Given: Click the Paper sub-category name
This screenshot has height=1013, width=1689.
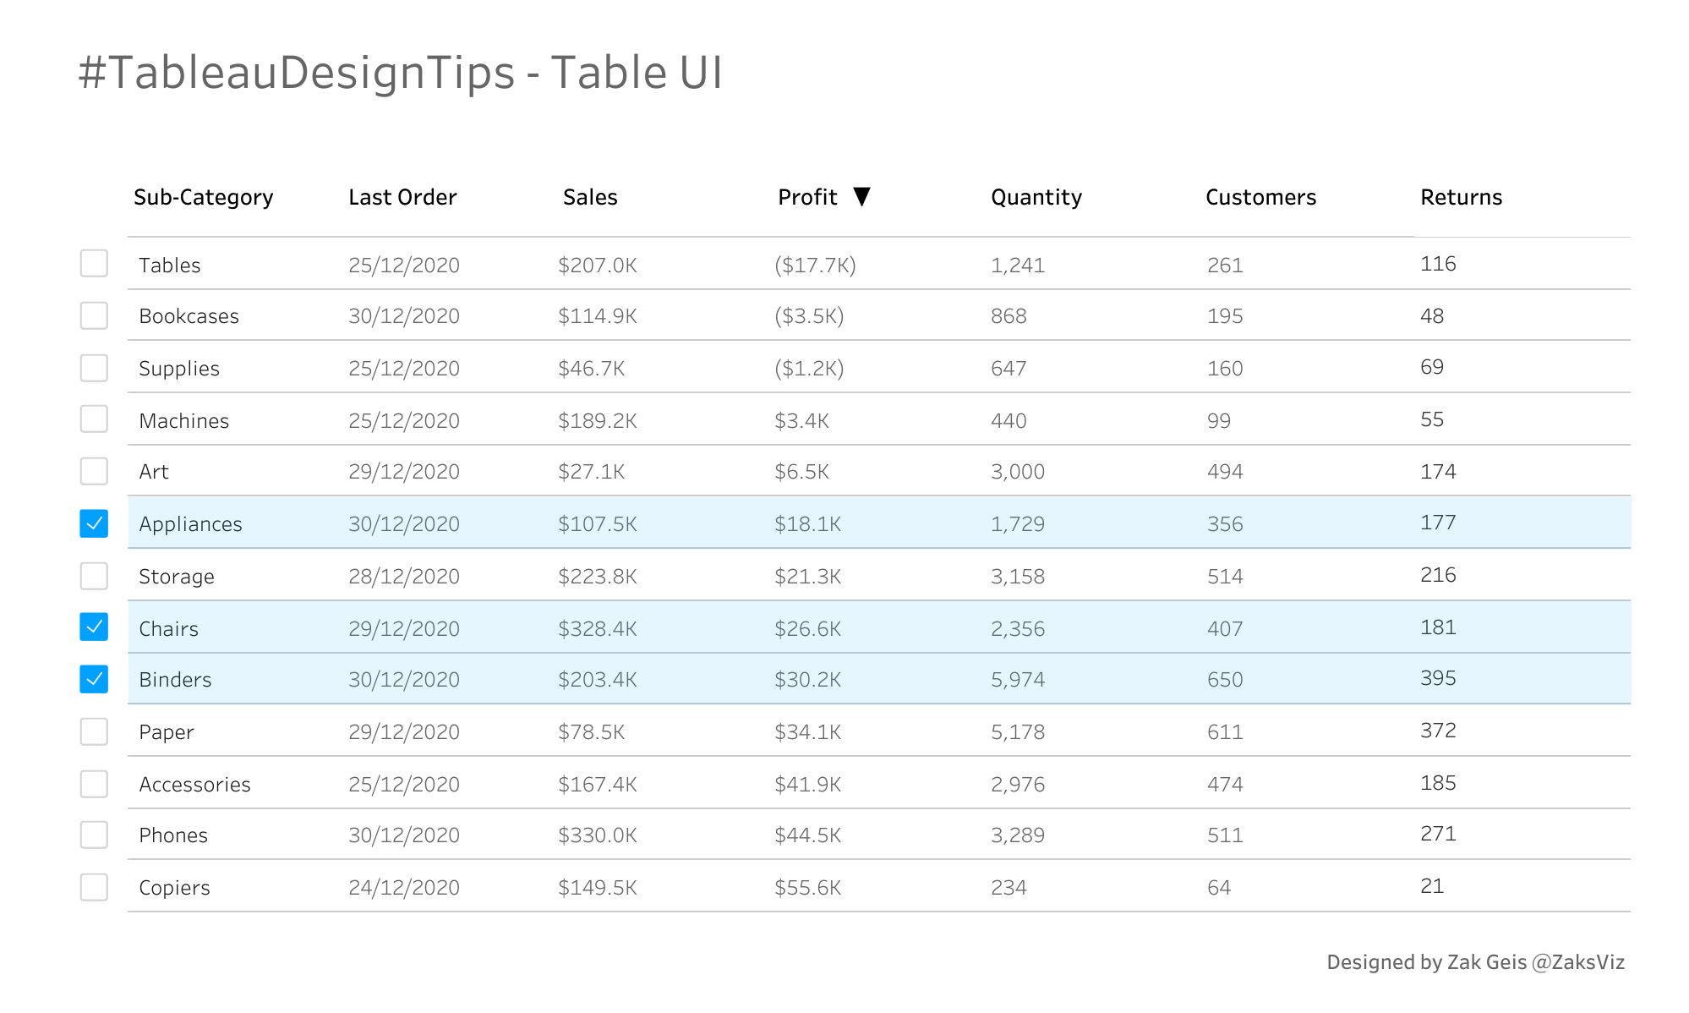Looking at the screenshot, I should coord(167,732).
